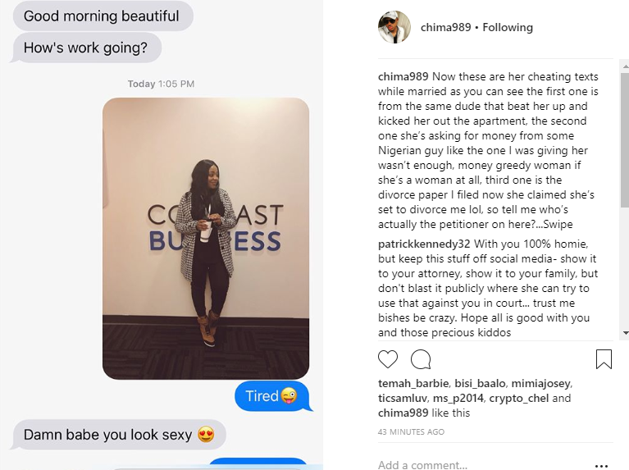Visit bisi_baalo's profile in the likes list
Screen dimensions: 629x470
480,383
